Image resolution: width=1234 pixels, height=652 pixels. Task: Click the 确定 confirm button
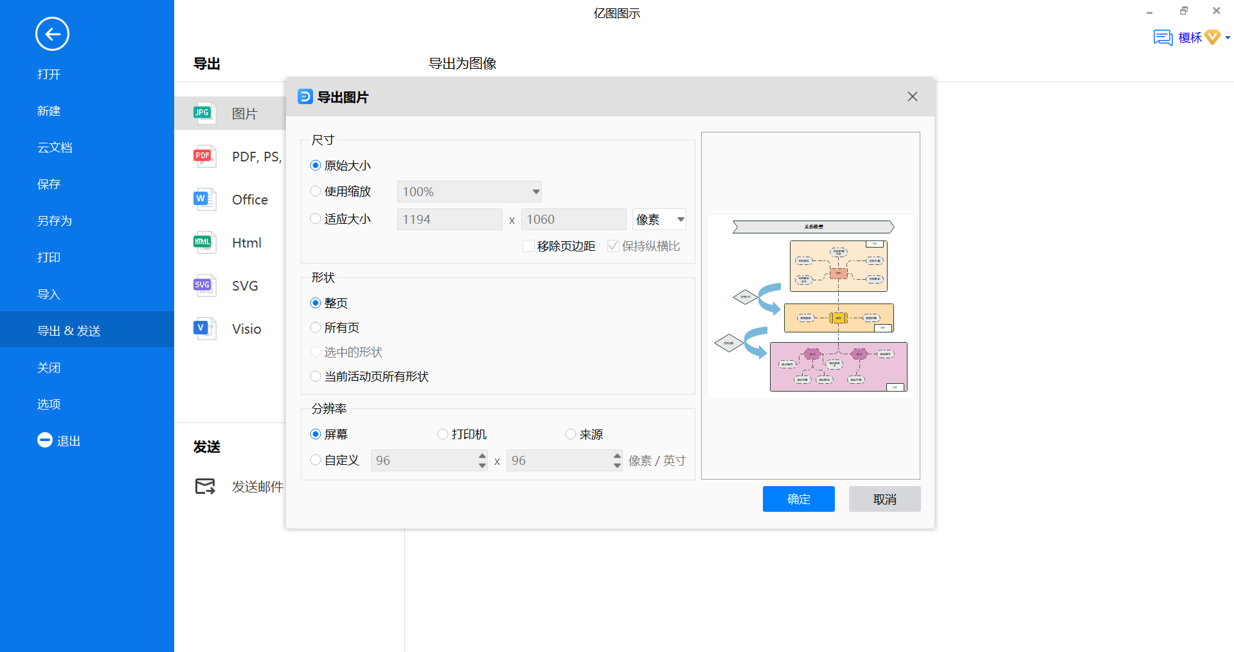[x=799, y=499]
